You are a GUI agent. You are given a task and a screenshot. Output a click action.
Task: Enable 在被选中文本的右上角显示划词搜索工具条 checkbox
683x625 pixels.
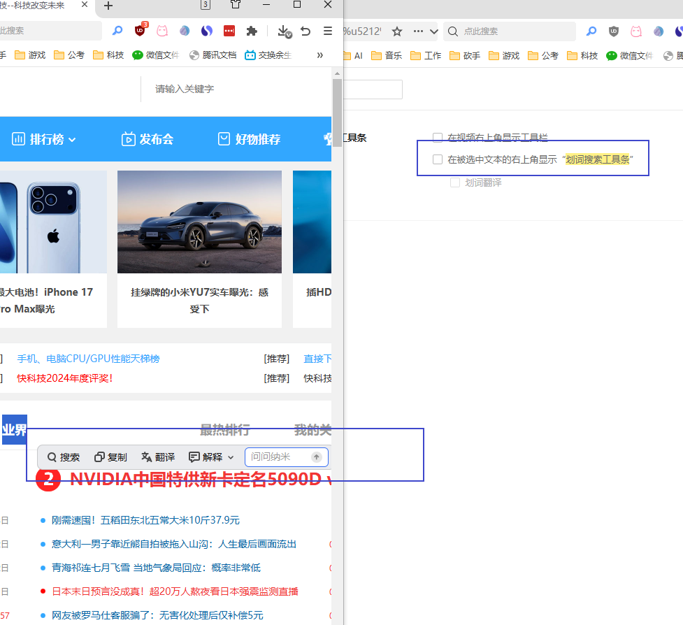[x=438, y=159]
